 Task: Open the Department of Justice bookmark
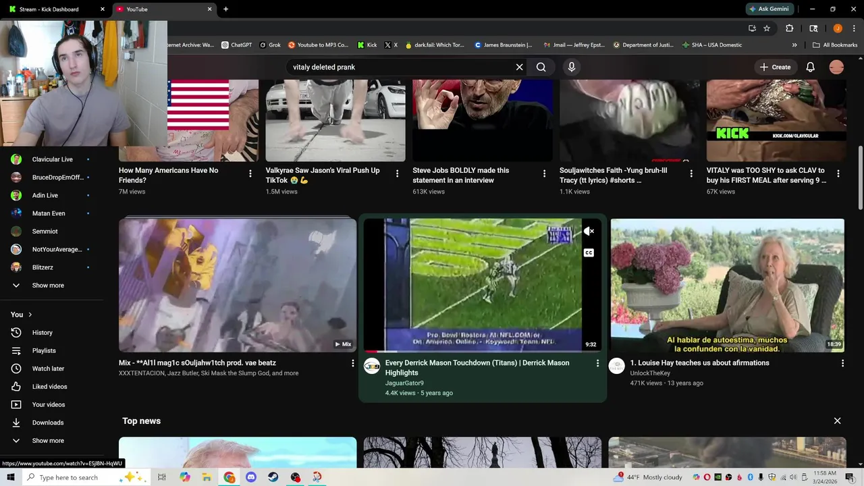coord(643,45)
